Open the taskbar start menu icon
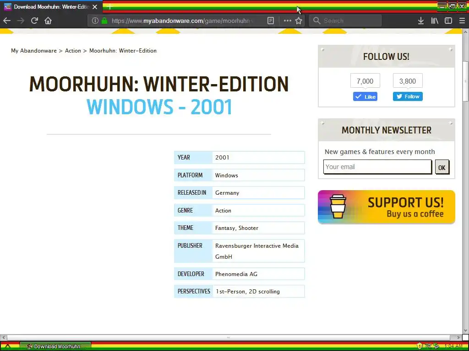 [x=8, y=346]
